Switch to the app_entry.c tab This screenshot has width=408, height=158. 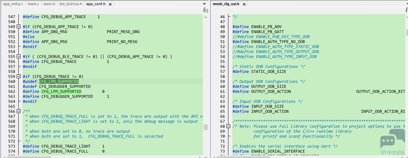pyautogui.click(x=13, y=4)
